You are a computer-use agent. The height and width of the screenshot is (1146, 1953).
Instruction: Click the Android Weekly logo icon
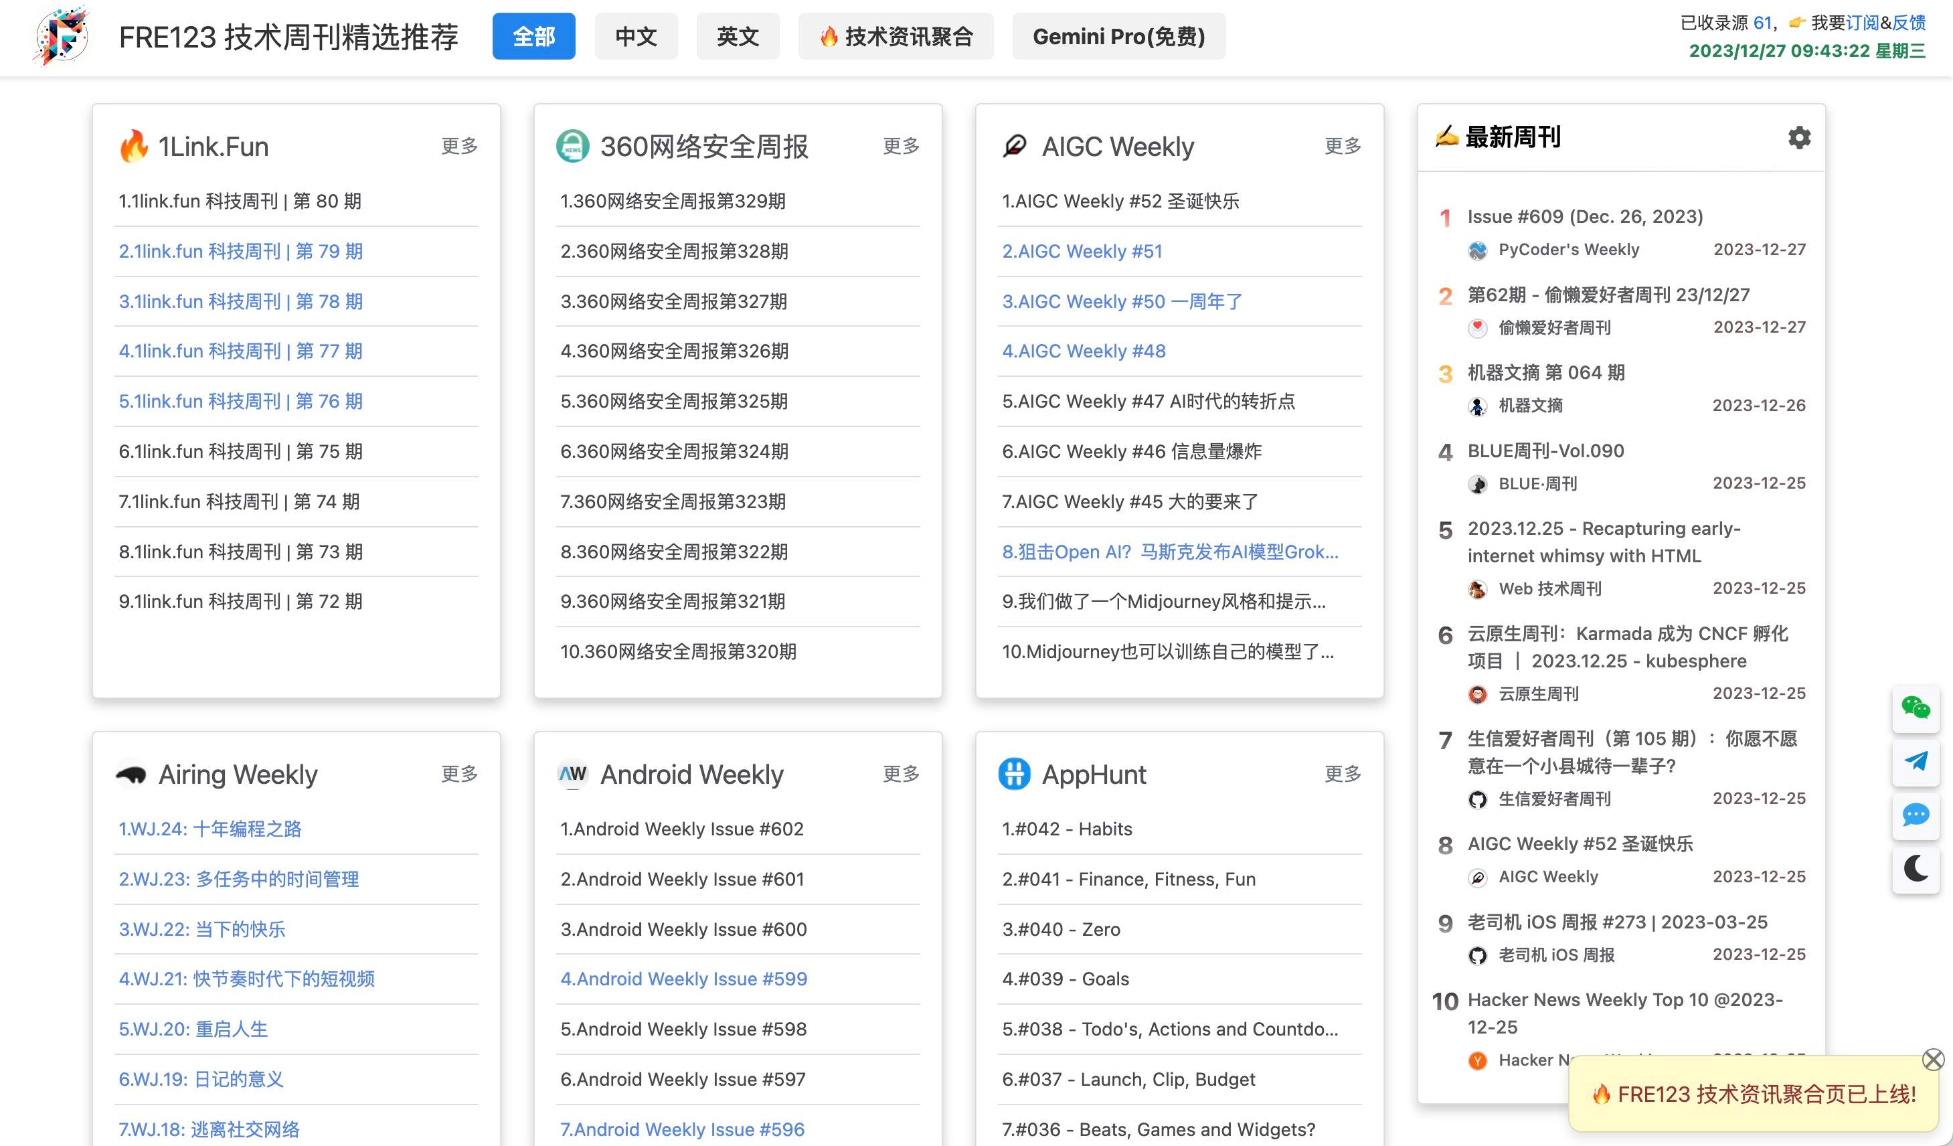(x=573, y=773)
